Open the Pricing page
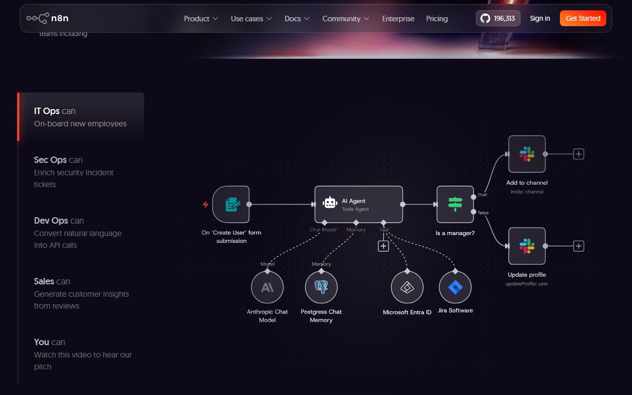 coord(437,18)
